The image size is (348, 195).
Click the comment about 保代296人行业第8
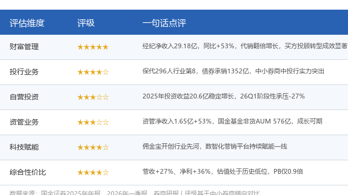coord(233,71)
